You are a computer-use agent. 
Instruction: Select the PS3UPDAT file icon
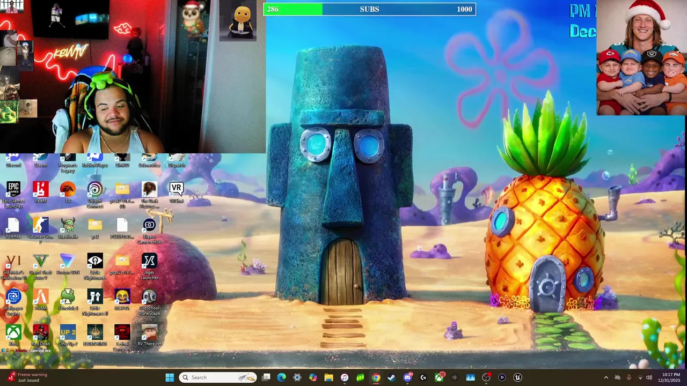122,228
